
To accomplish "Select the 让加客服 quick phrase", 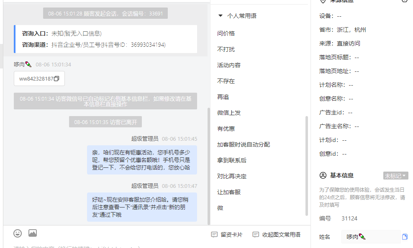I will pos(228,192).
